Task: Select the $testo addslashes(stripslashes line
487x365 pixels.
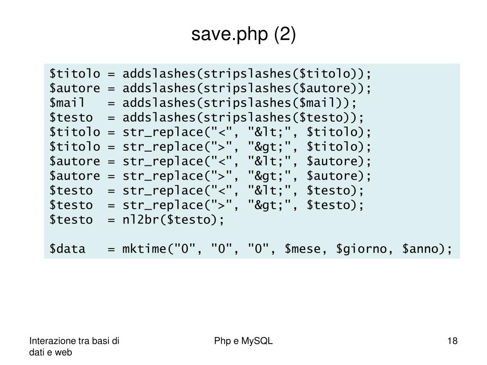Action: [x=206, y=118]
